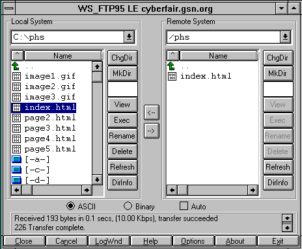
Task: Click the remote file mask input field
Action: 278,89
